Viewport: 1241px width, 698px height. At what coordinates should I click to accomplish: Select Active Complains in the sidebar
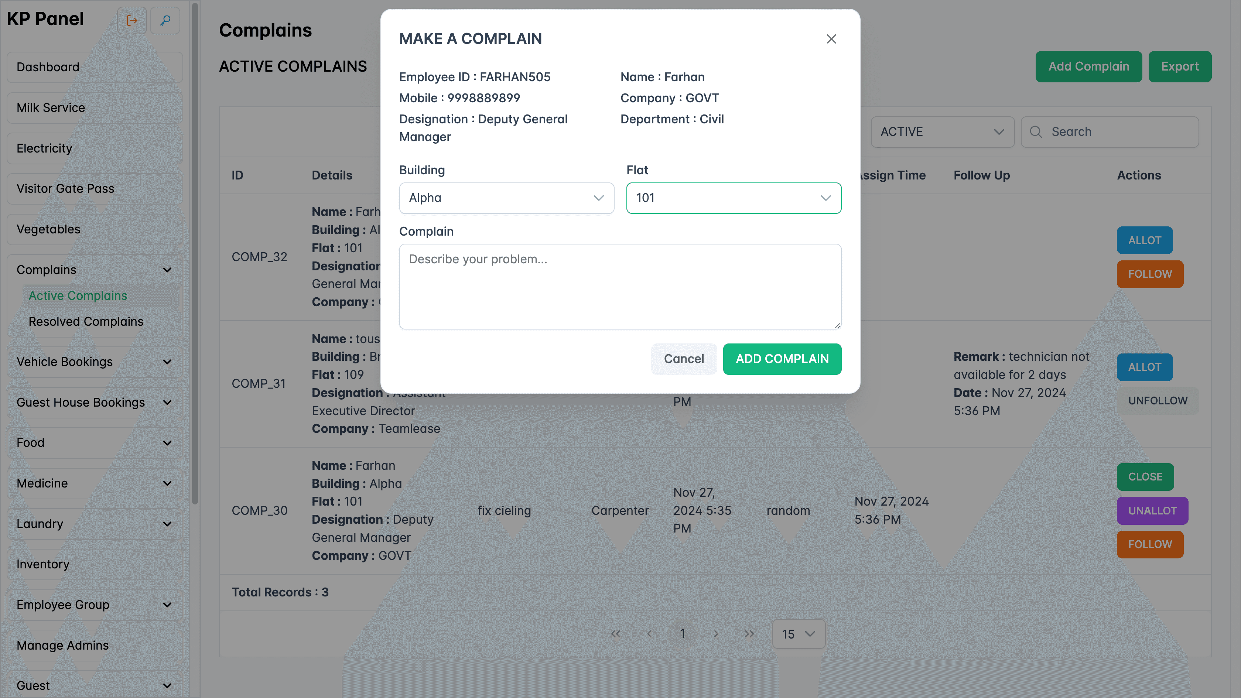pos(78,295)
